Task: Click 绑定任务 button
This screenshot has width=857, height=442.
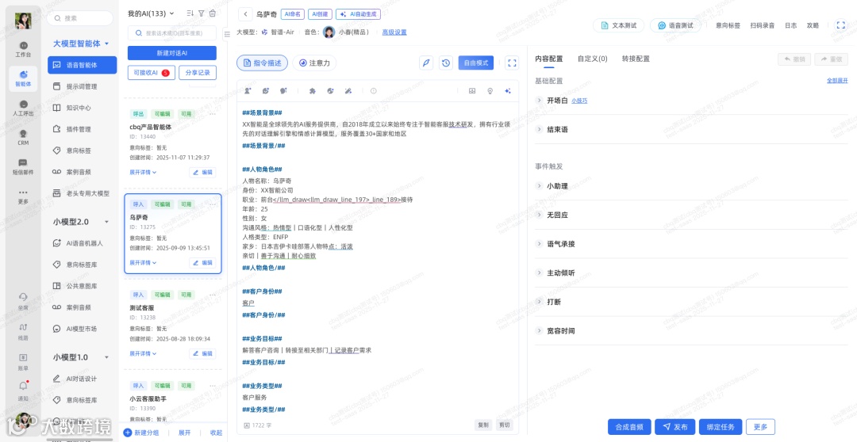Action: [721, 427]
